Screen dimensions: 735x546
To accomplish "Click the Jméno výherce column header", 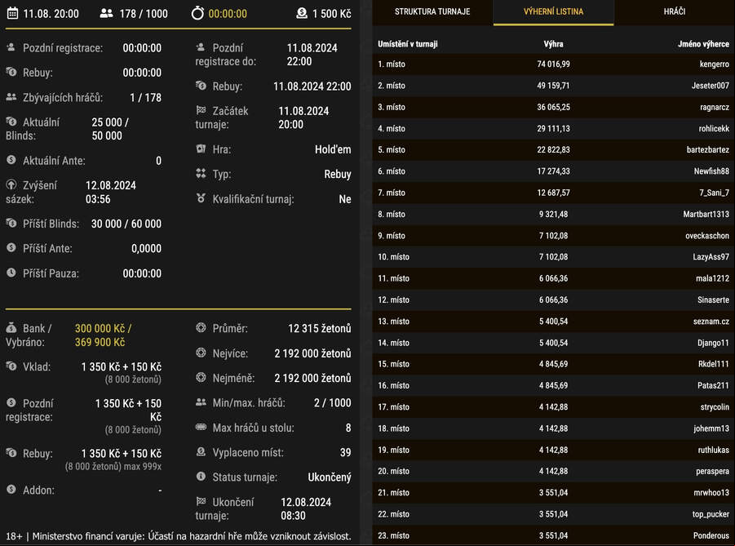I will pyautogui.click(x=703, y=44).
